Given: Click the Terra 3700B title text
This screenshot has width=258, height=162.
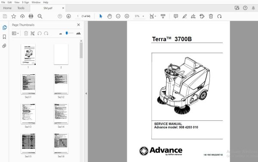Looking at the screenshot, I should pyautogui.click(x=172, y=39).
